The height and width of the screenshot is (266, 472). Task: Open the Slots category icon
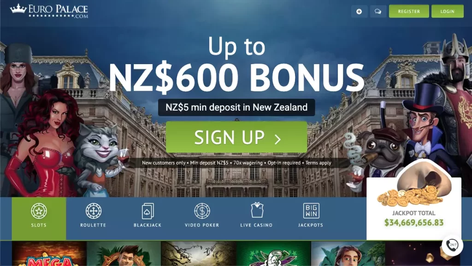(39, 211)
